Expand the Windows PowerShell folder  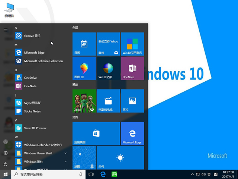[65, 153]
